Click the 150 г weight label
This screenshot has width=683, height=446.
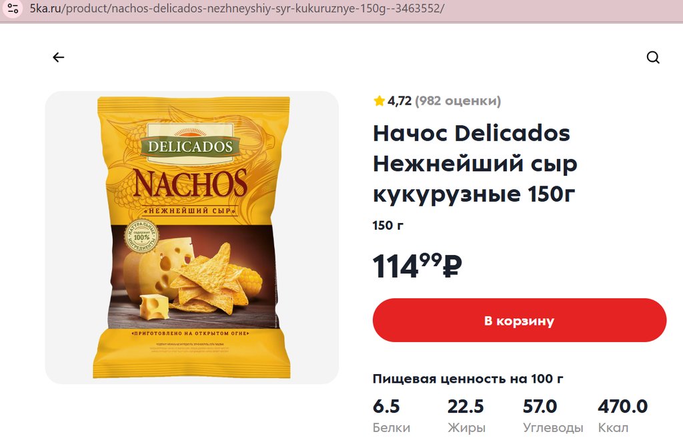(x=388, y=225)
